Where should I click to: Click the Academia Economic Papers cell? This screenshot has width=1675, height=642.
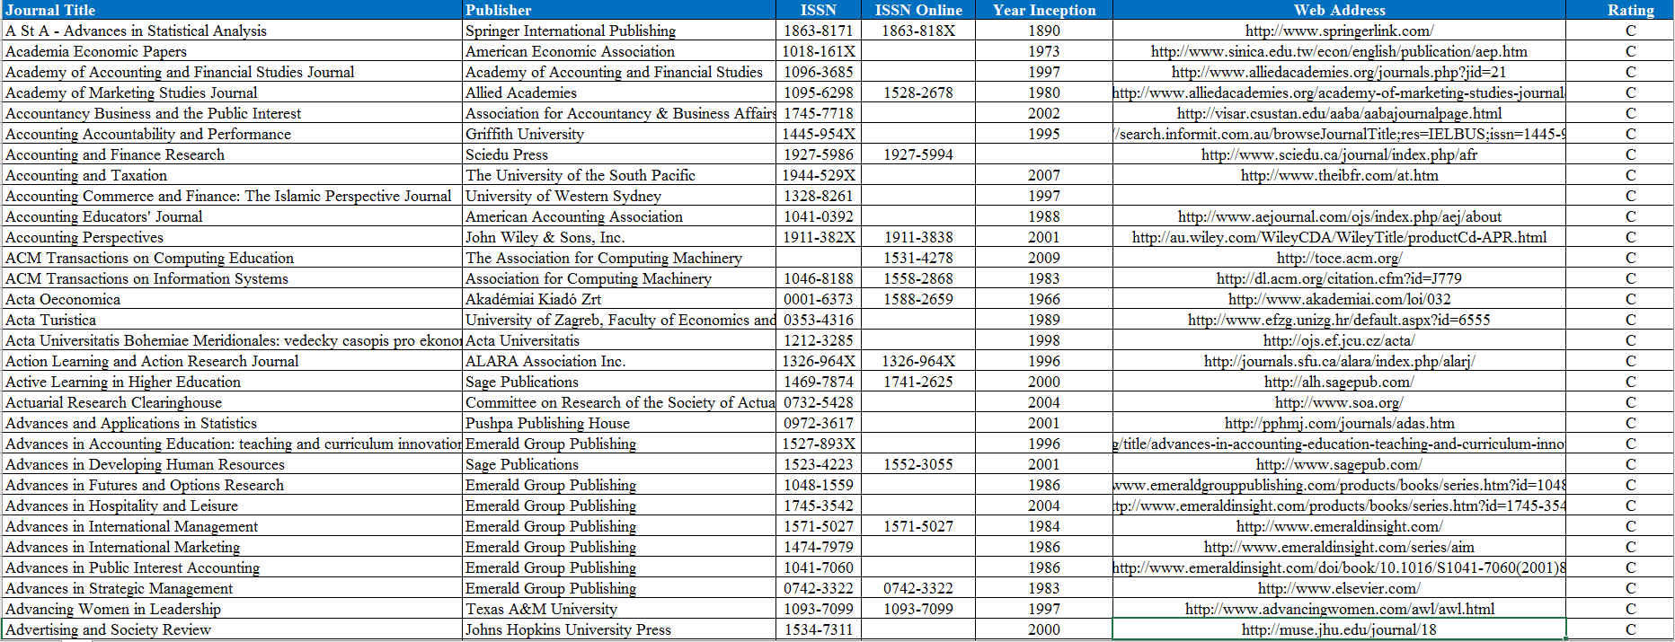(x=232, y=51)
